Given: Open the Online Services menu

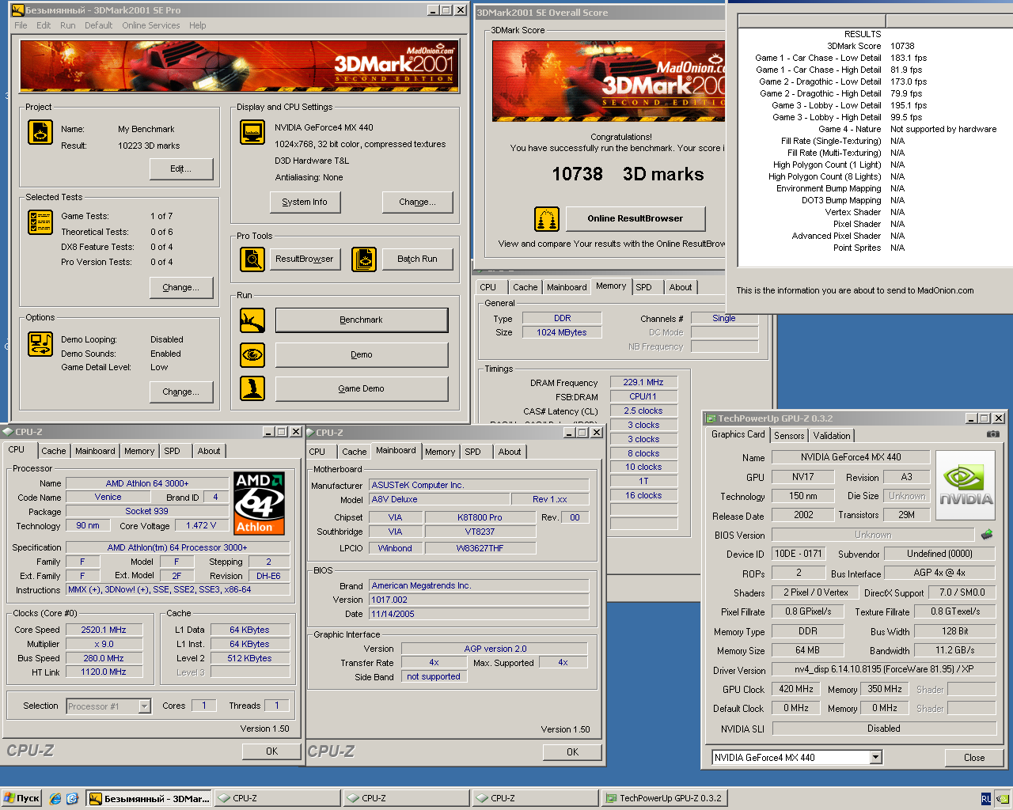Looking at the screenshot, I should (151, 25).
